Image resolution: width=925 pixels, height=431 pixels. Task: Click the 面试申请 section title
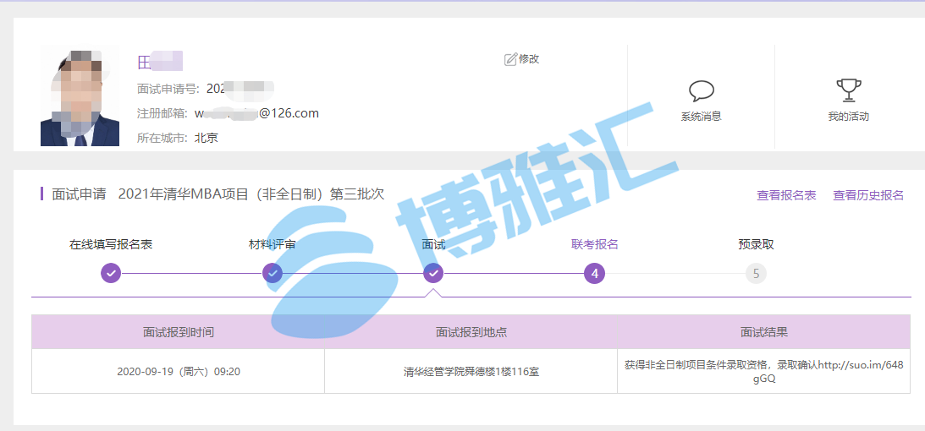tap(78, 194)
